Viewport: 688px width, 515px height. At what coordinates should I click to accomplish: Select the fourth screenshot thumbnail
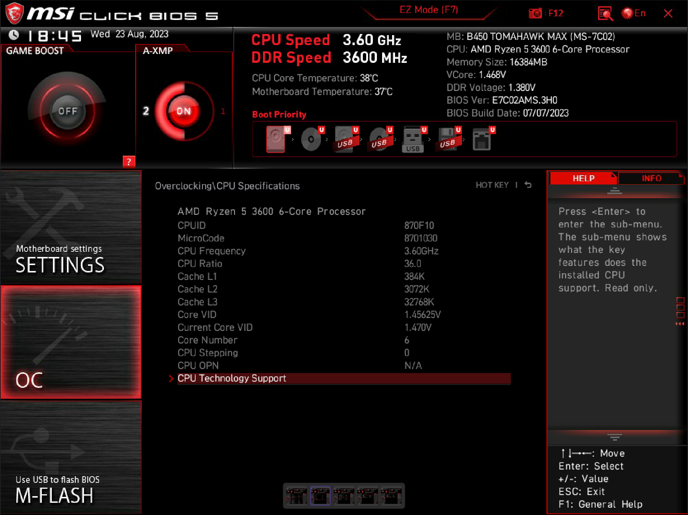[x=367, y=496]
